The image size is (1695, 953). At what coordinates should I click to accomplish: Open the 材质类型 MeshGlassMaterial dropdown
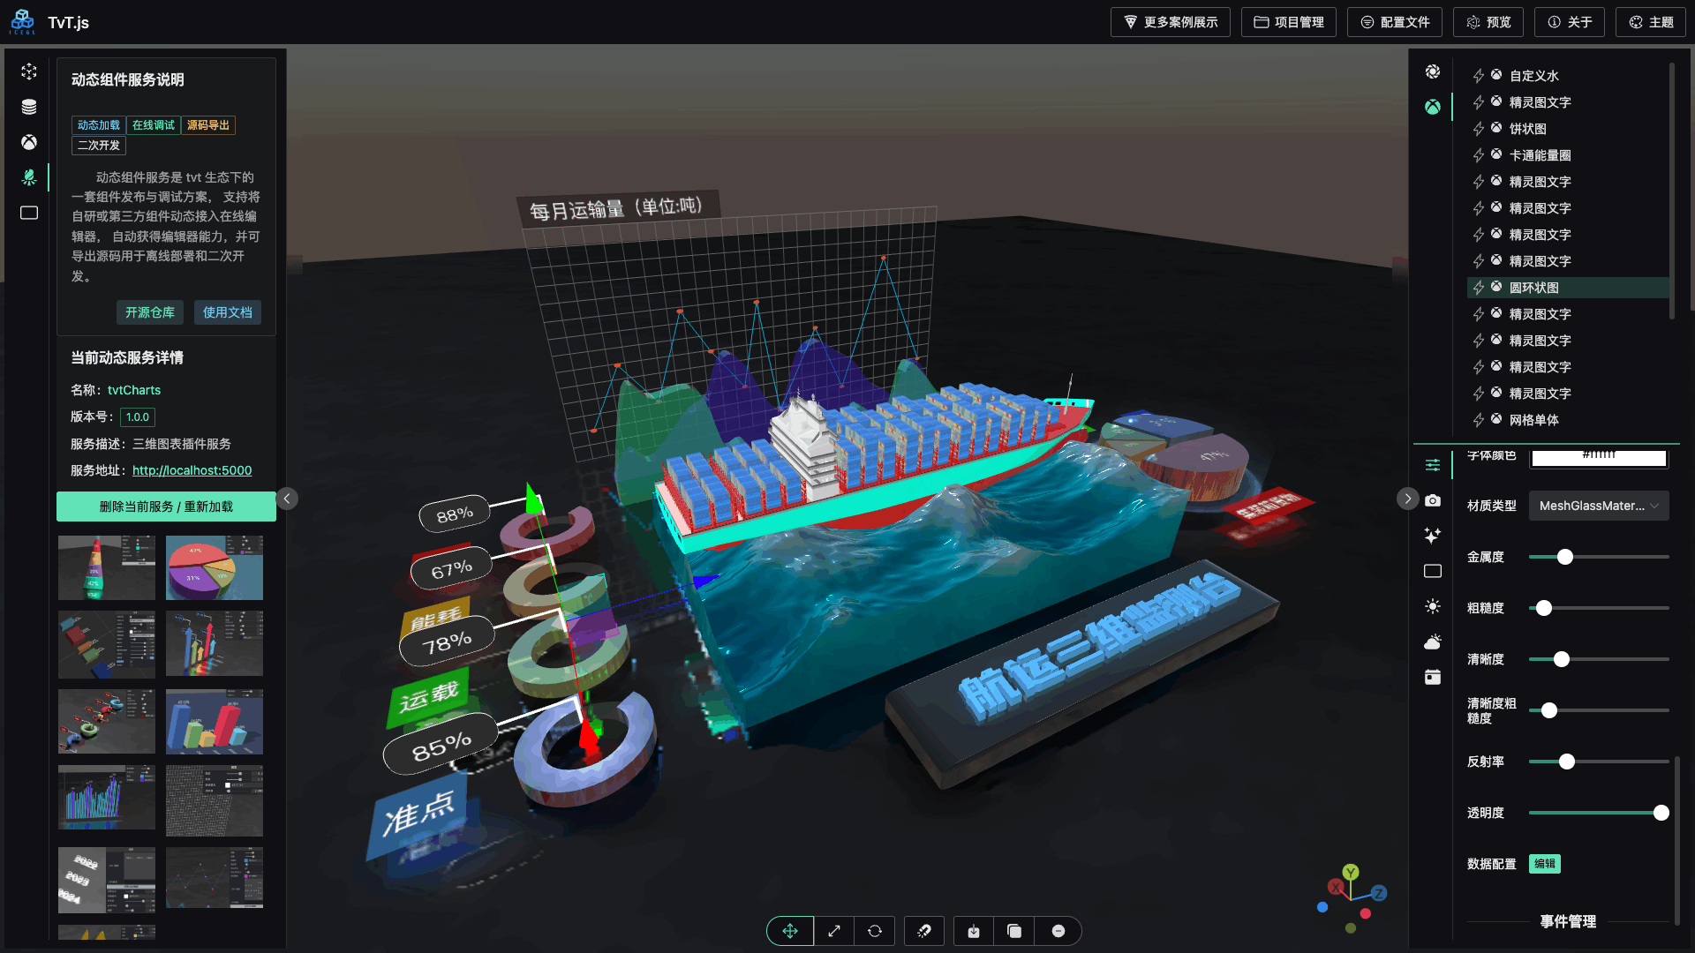[x=1598, y=506]
